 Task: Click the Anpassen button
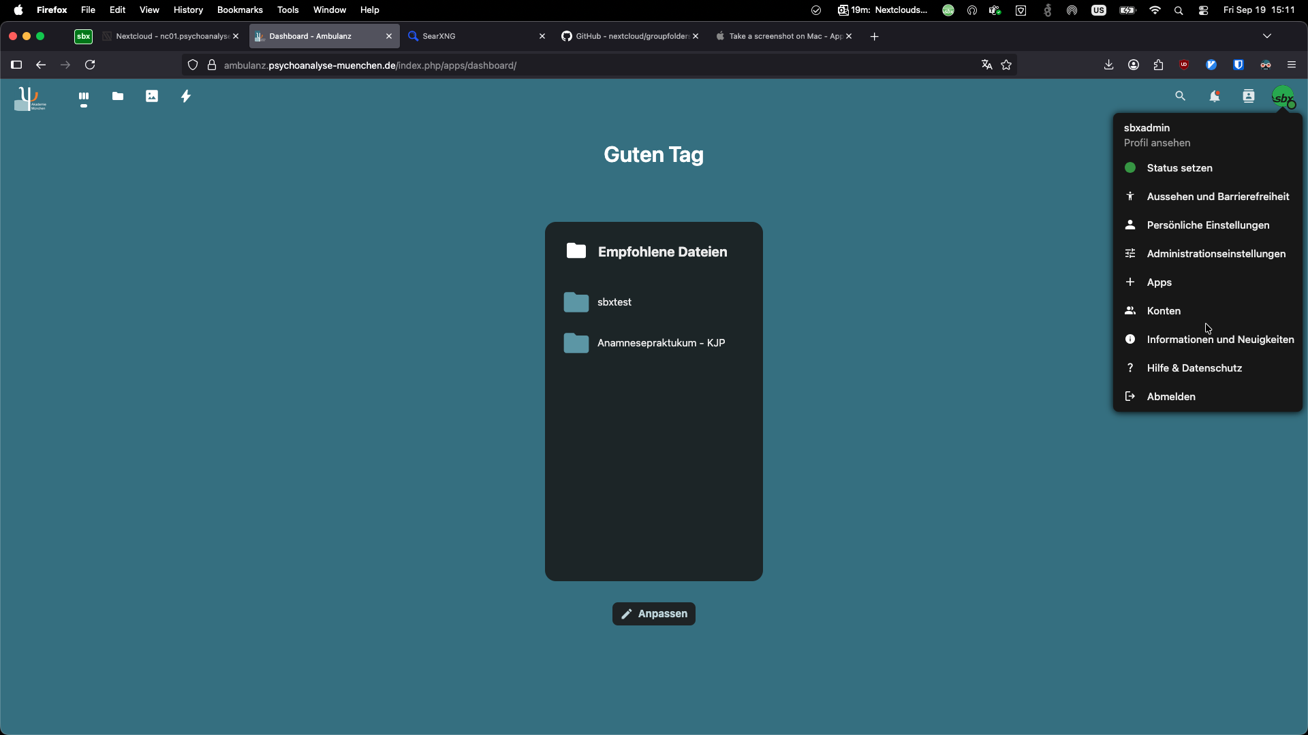(653, 614)
